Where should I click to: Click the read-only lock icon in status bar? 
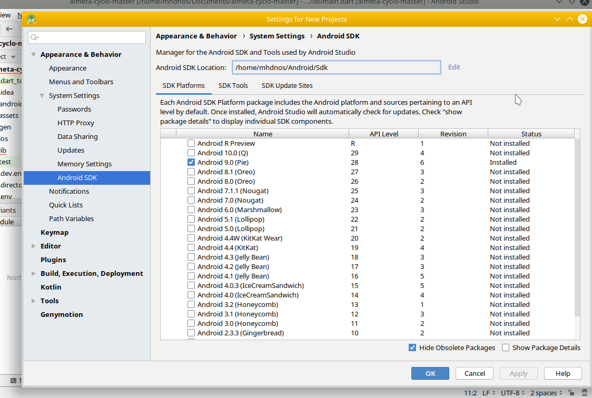coord(571,393)
